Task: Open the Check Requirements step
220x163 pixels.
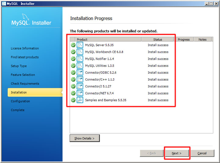Action: pyautogui.click(x=25, y=84)
